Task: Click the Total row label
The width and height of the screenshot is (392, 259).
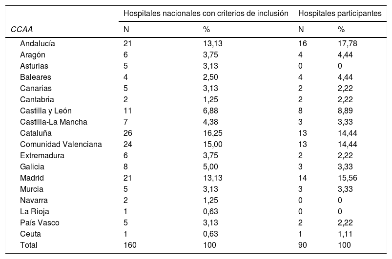Action: pyautogui.click(x=29, y=245)
